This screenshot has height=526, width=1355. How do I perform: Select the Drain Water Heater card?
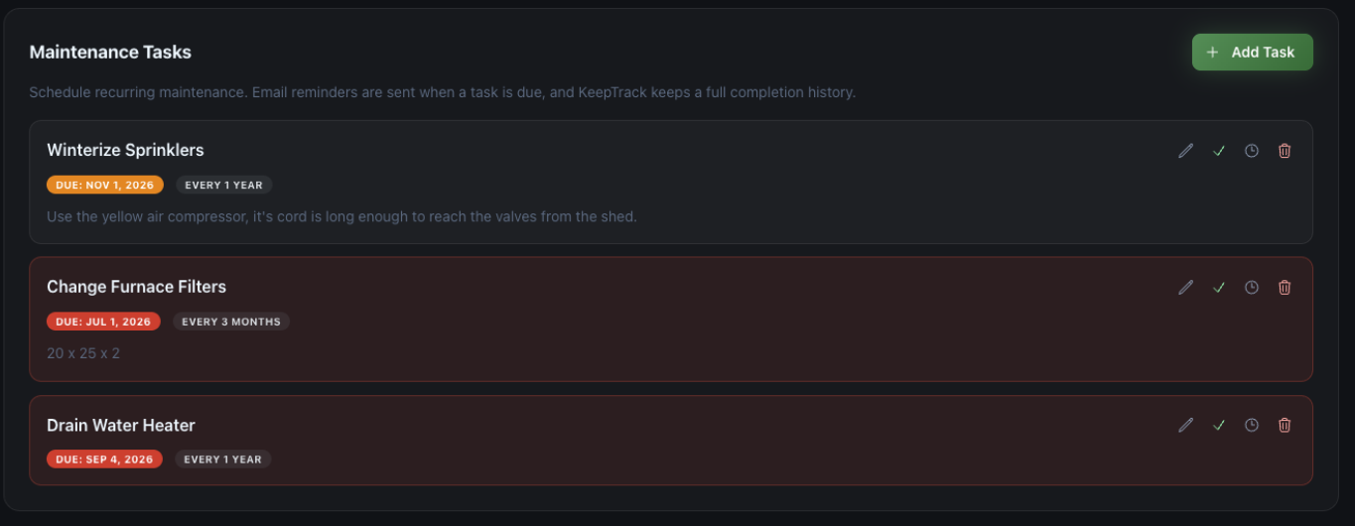point(671,441)
